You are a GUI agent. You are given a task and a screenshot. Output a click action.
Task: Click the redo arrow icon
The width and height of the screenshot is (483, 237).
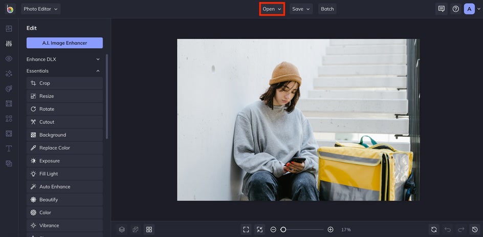click(461, 229)
